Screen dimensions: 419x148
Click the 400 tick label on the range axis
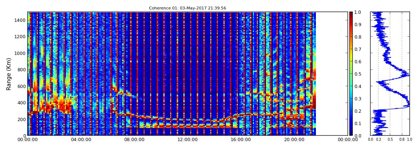coord(21,103)
